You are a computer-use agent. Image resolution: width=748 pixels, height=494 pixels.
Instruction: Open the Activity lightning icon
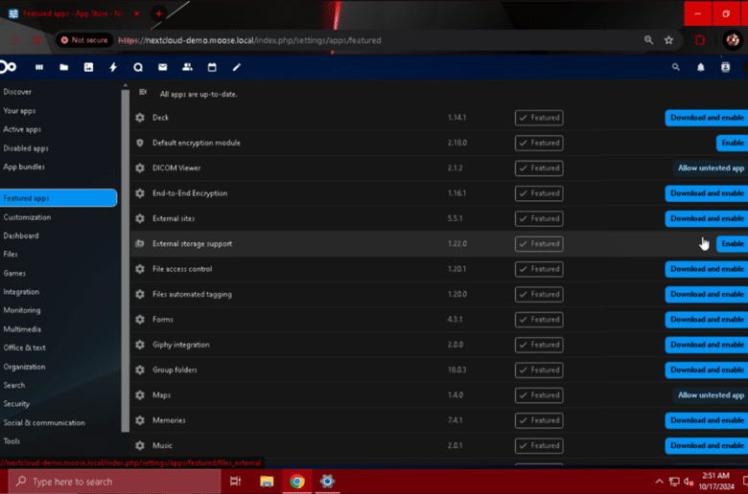pyautogui.click(x=113, y=67)
